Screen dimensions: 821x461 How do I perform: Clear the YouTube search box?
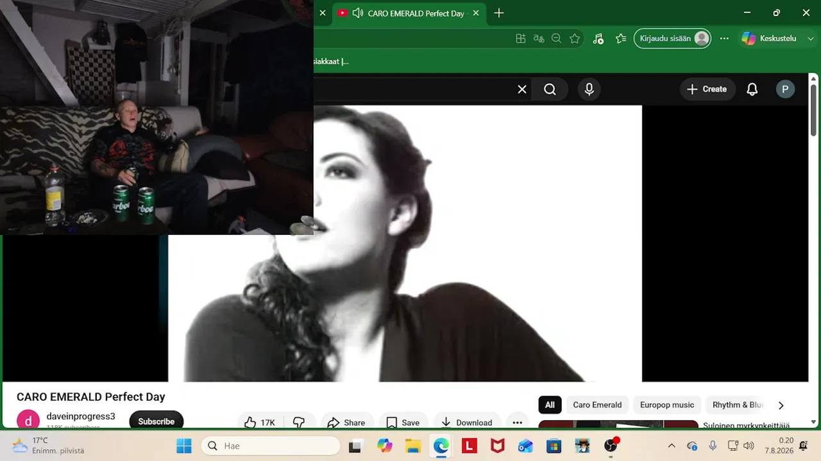click(522, 90)
